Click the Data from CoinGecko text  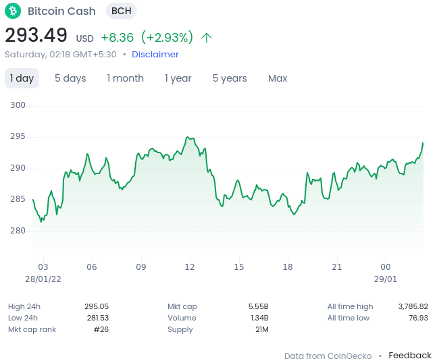click(x=328, y=356)
